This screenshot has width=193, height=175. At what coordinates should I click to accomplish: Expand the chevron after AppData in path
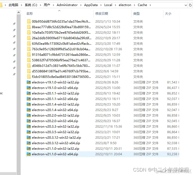tap(101, 5)
